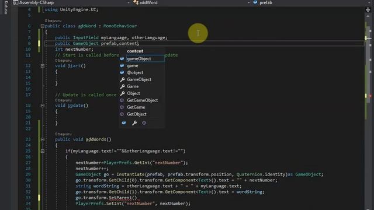Viewport: 374px width, 210px height.
Task: Click on SetParent method call on line 33
Action: (120, 198)
